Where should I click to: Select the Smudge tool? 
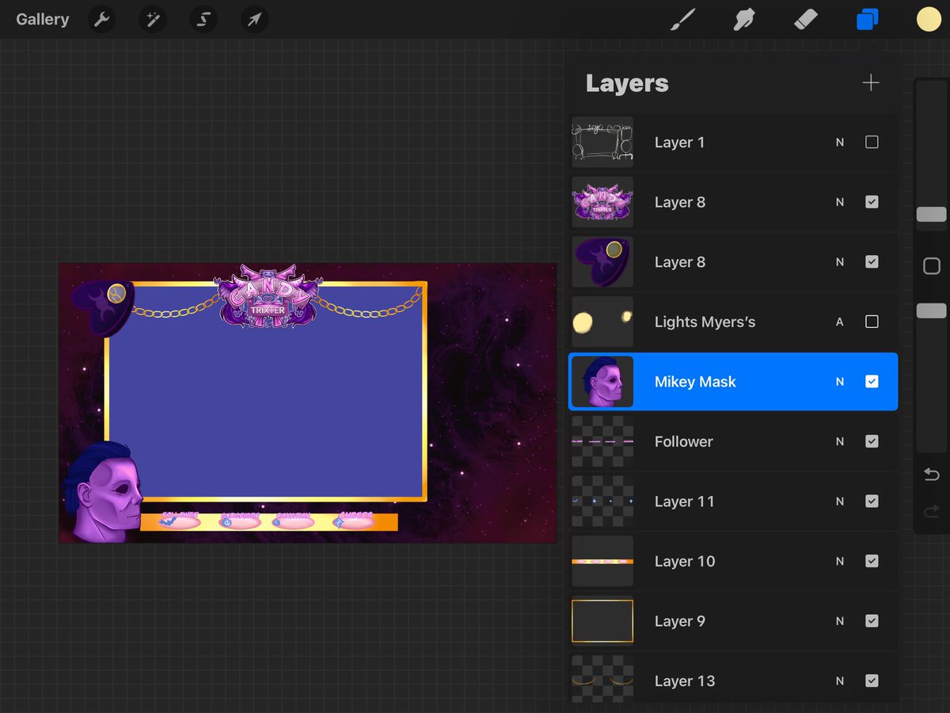[x=743, y=19]
